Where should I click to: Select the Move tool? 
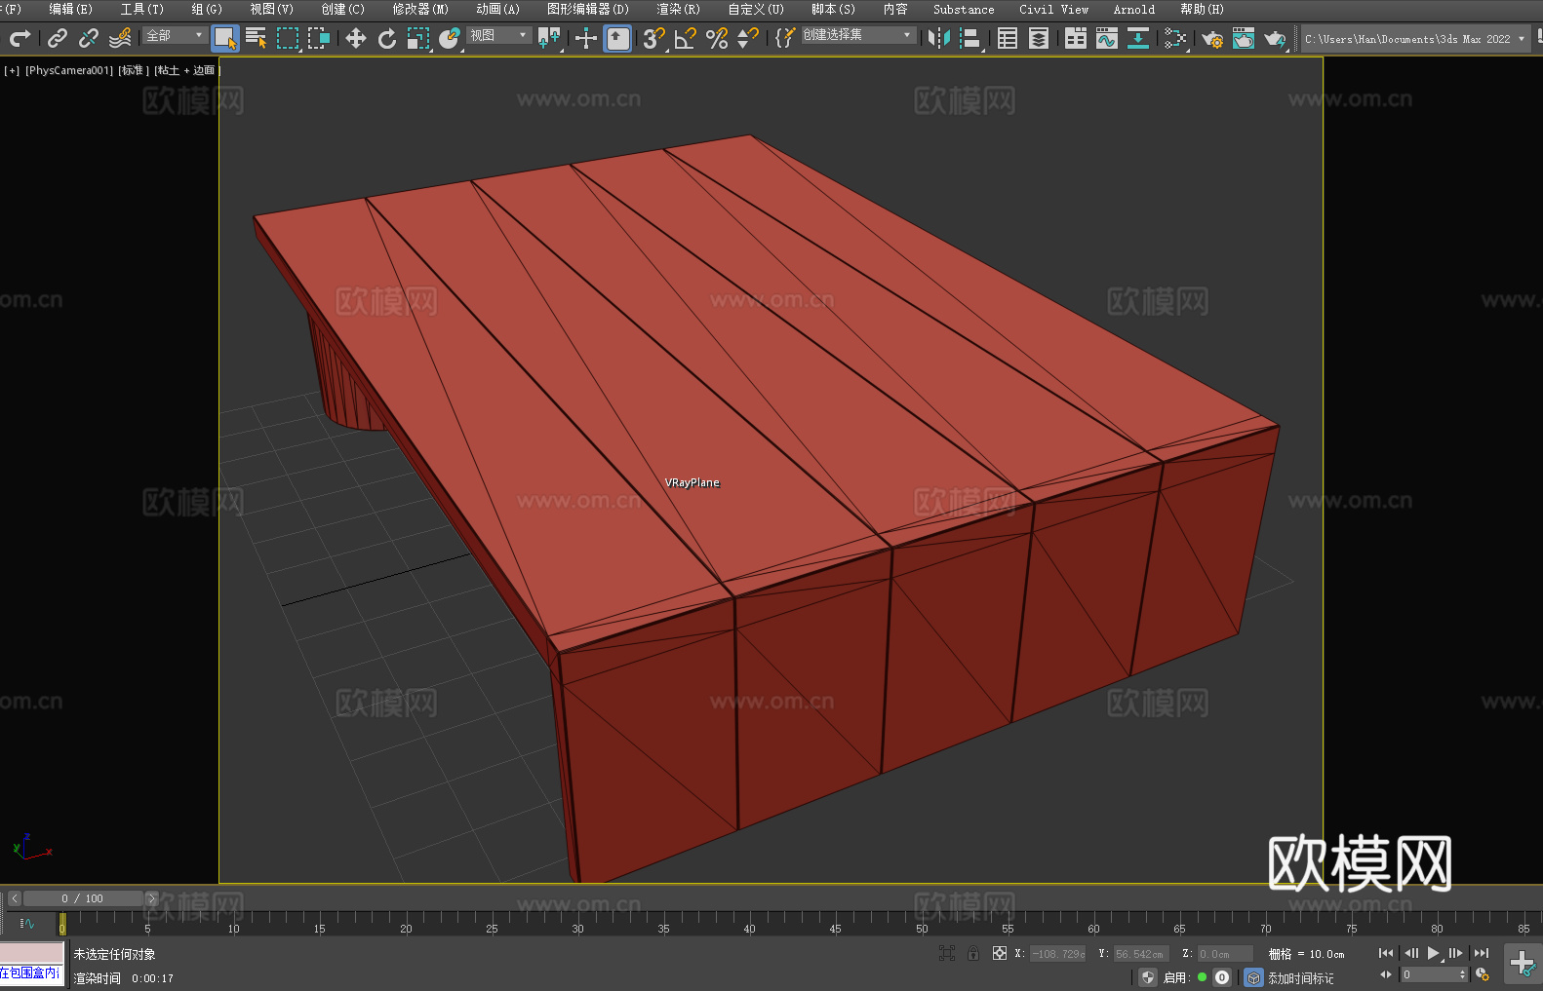[x=356, y=38]
